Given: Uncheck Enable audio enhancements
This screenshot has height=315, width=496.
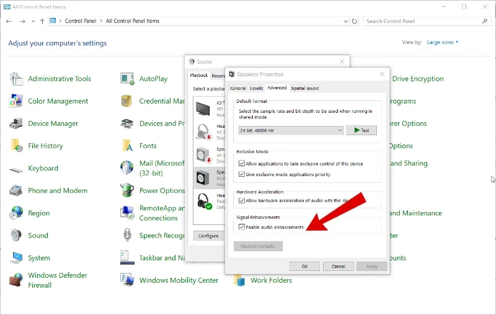Looking at the screenshot, I should click(242, 227).
